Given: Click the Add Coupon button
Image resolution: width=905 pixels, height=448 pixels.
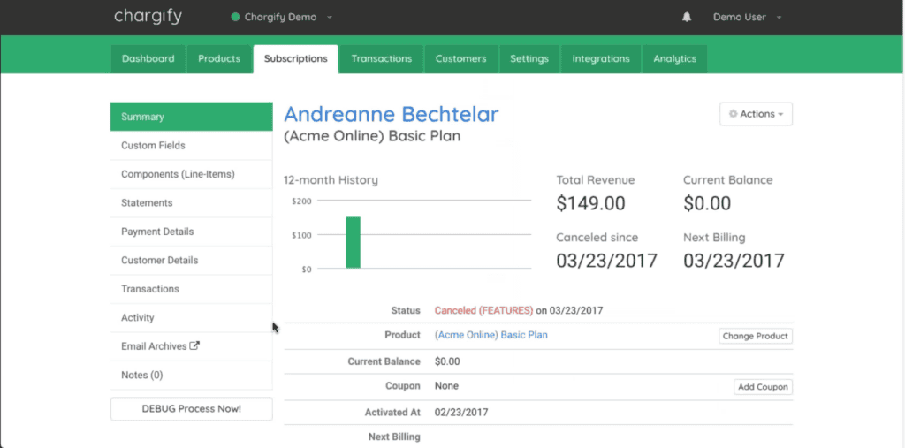Looking at the screenshot, I should pos(763,387).
